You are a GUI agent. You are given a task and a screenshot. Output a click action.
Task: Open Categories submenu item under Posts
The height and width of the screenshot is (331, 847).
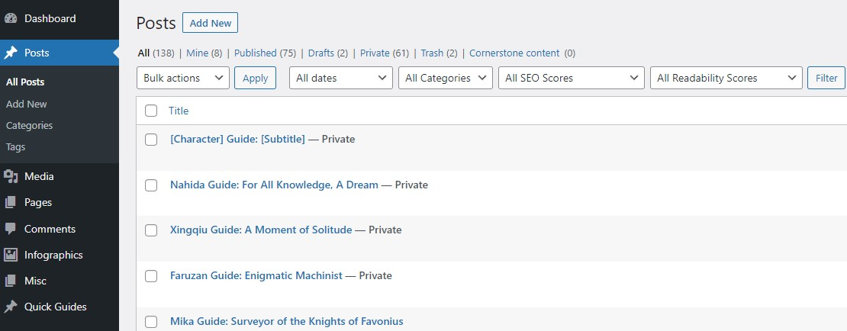tap(29, 125)
